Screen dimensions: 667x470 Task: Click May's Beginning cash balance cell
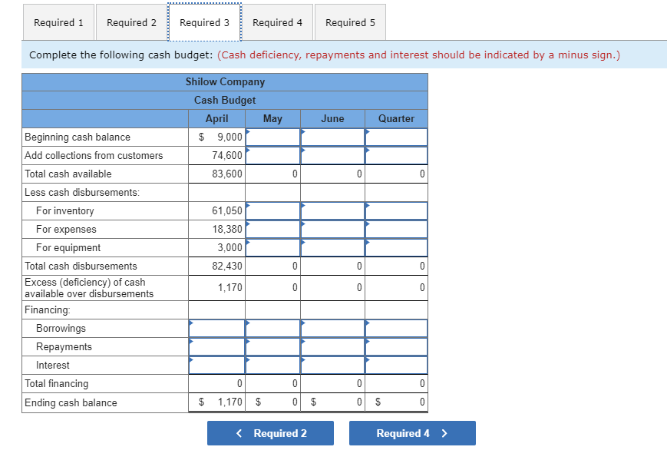coord(272,137)
